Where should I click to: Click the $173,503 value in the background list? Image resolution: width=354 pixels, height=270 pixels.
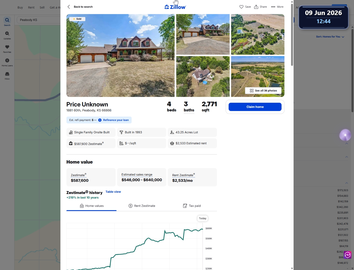(343, 190)
